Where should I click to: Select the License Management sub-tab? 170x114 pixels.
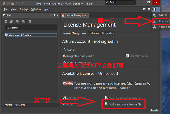click(x=75, y=33)
